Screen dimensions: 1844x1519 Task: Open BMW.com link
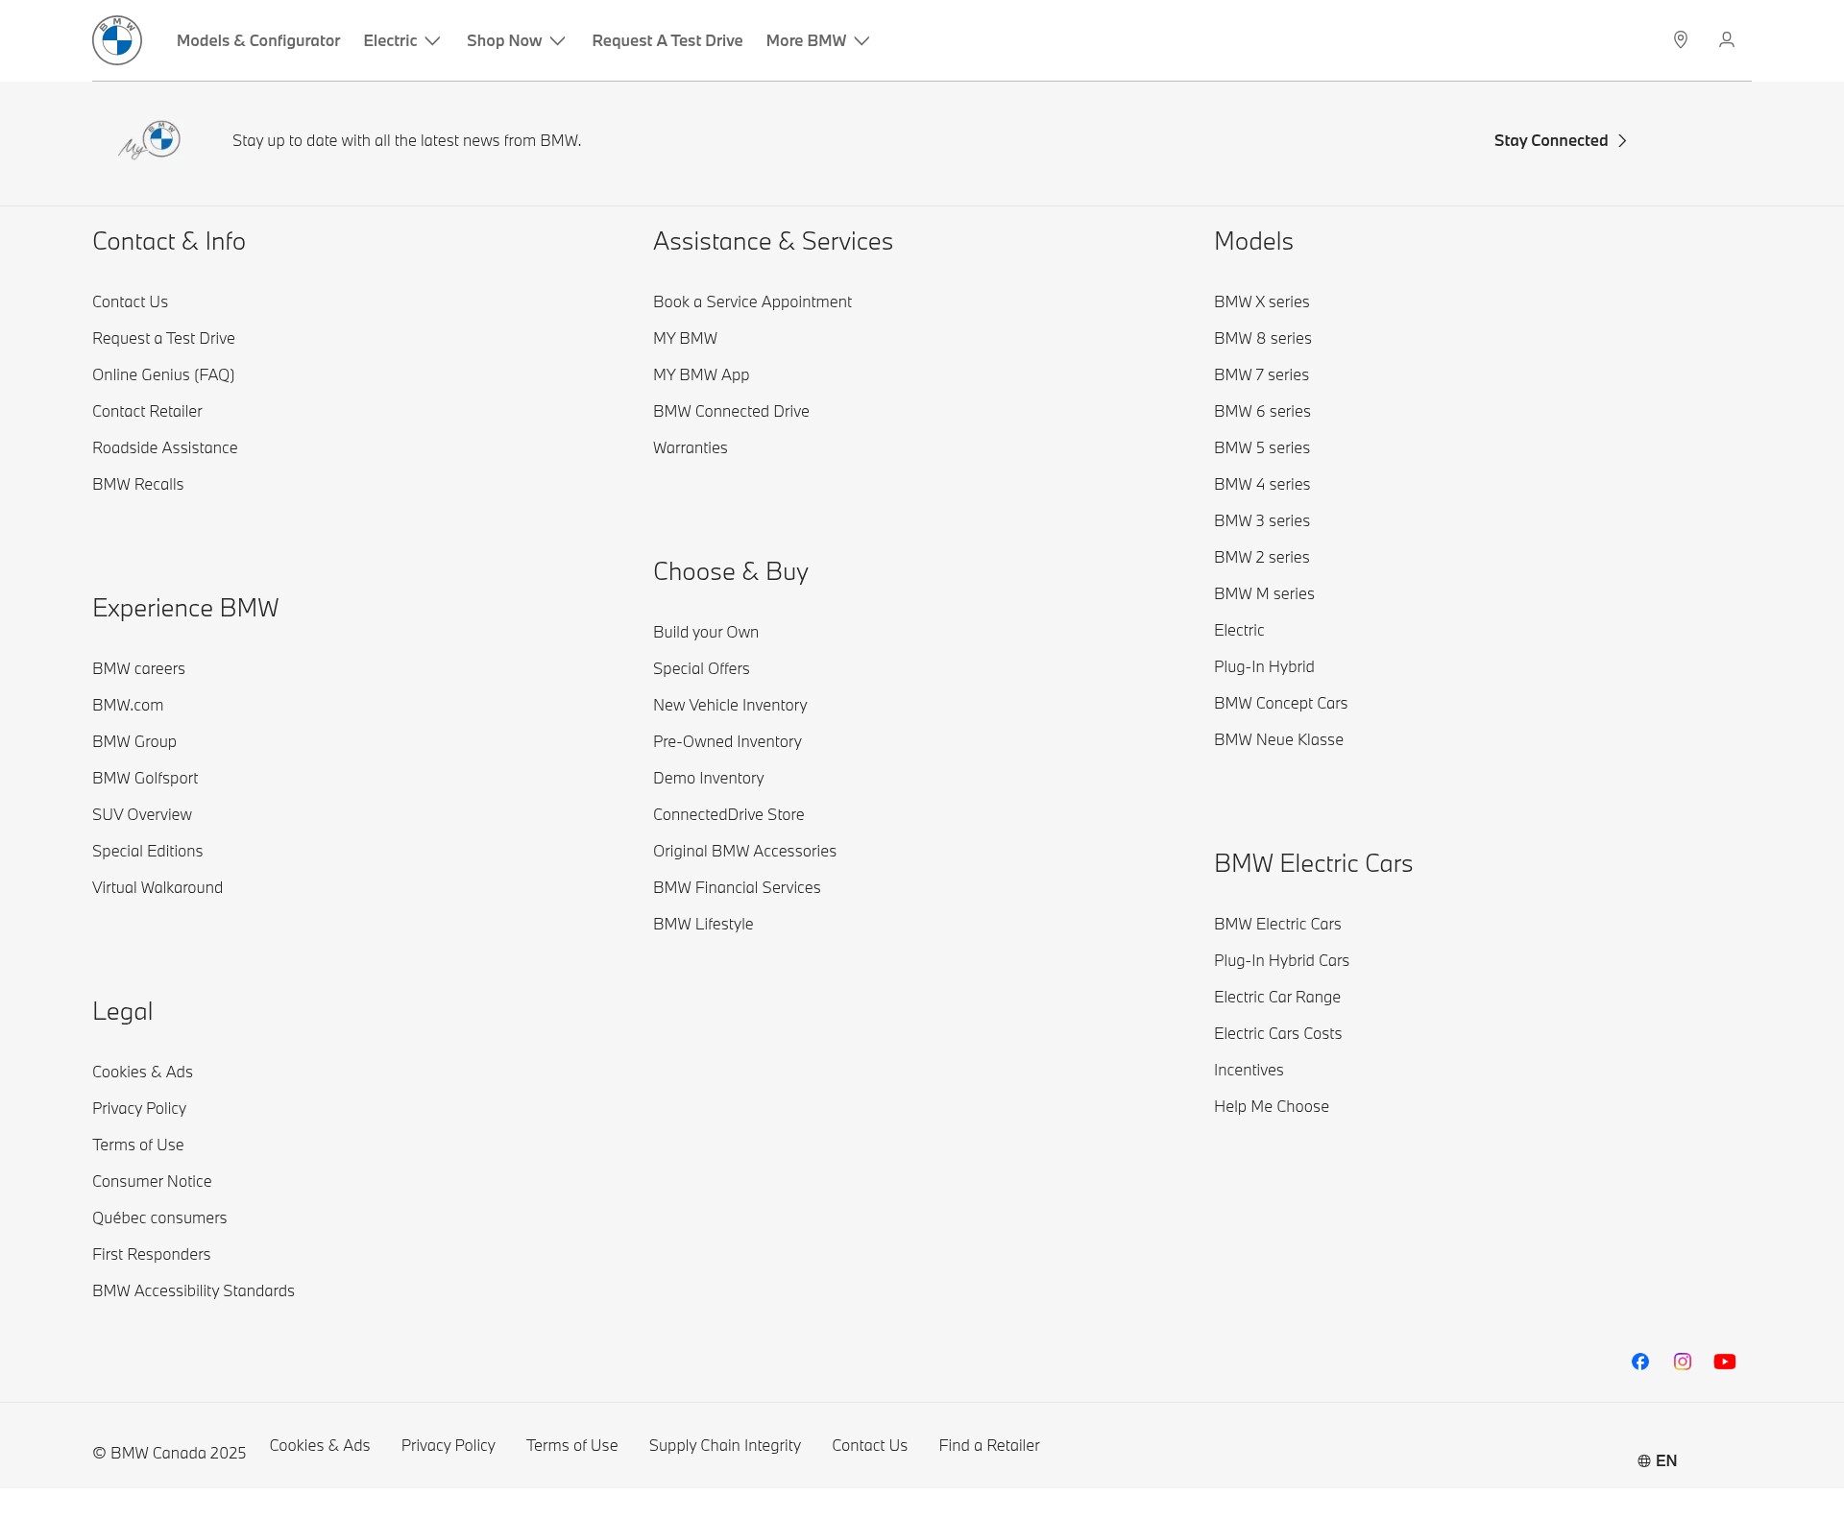[x=128, y=705]
